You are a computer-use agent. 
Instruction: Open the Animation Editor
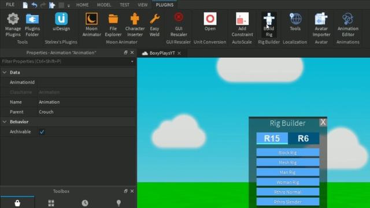click(x=348, y=25)
